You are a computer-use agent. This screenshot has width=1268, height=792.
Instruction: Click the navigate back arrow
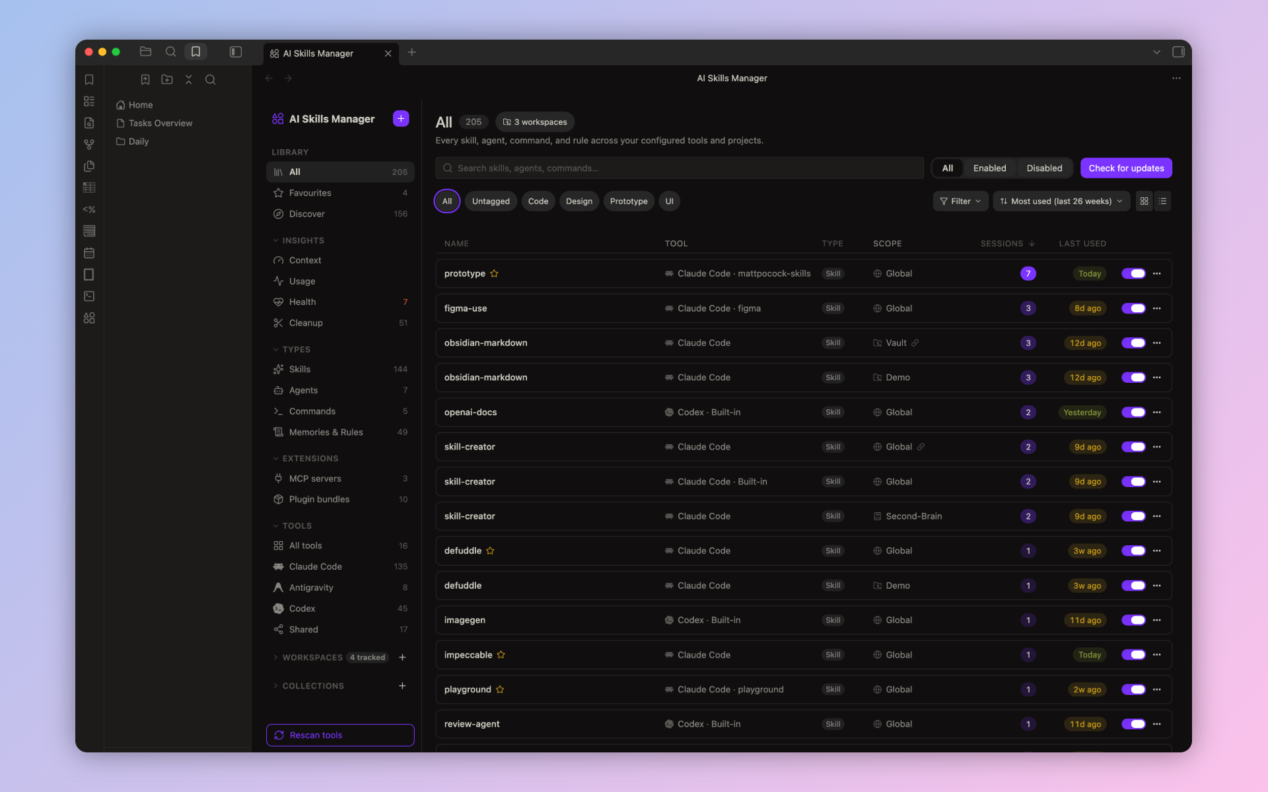(269, 78)
